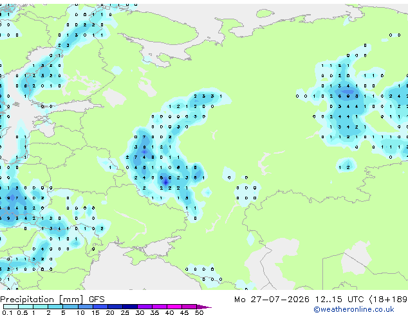The width and height of the screenshot is (408, 315).
Task: Click the 5–10 mm legend color box
Action: [x=71, y=307]
